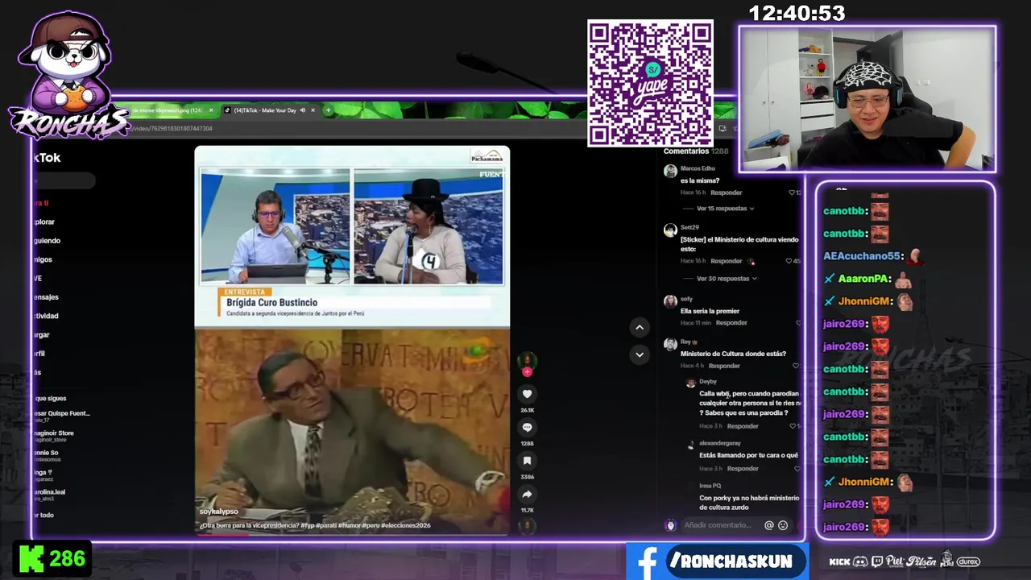Save video with the bookmark icon

[x=527, y=461]
